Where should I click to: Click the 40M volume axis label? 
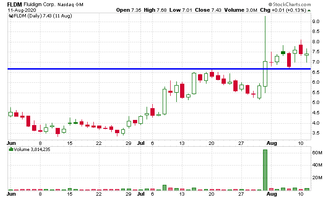tap(317, 165)
